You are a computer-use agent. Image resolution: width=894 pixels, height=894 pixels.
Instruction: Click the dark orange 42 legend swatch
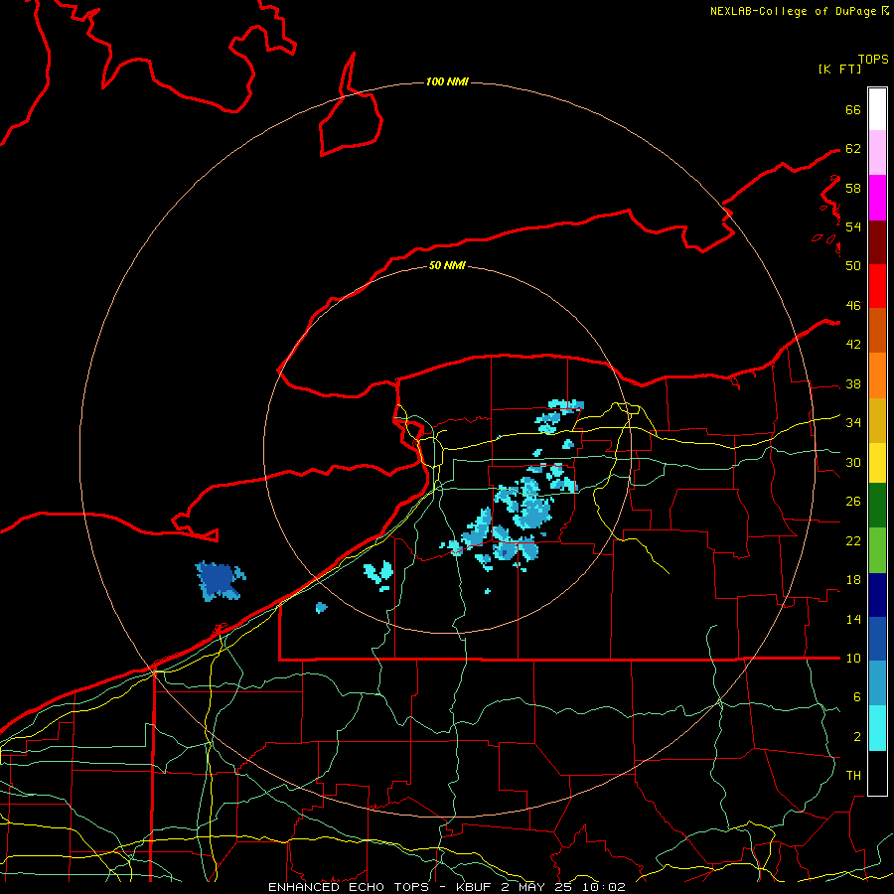(x=877, y=330)
